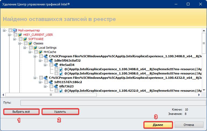Click the Путь path field
The image size is (207, 131).
pyautogui.click(x=113, y=103)
